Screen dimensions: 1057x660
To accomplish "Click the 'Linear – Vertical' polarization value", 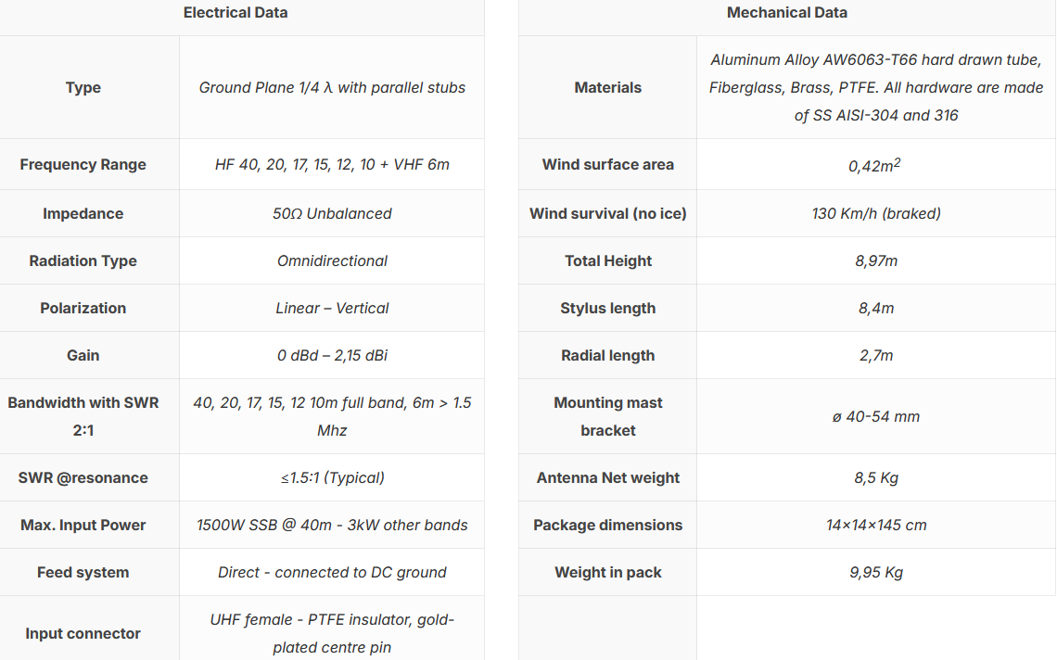I will 332,309.
